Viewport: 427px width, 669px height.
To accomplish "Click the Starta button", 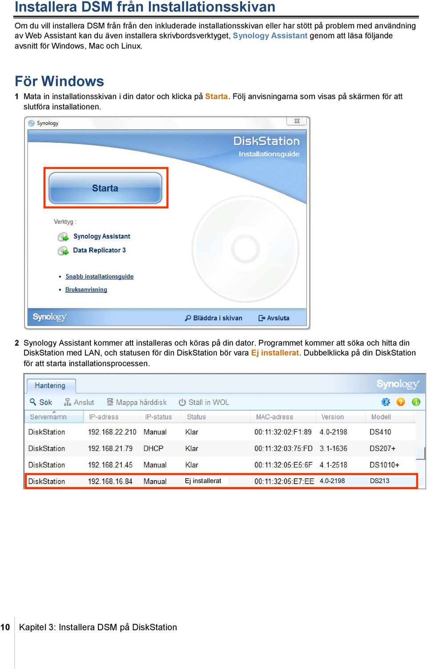I will [x=105, y=188].
